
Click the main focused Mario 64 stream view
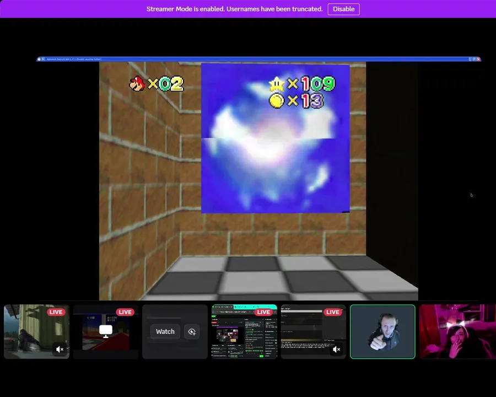[259, 178]
